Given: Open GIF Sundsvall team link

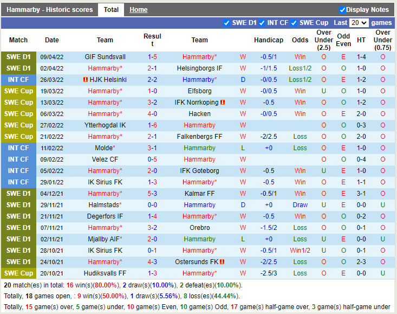Looking at the screenshot, I should pos(105,57).
